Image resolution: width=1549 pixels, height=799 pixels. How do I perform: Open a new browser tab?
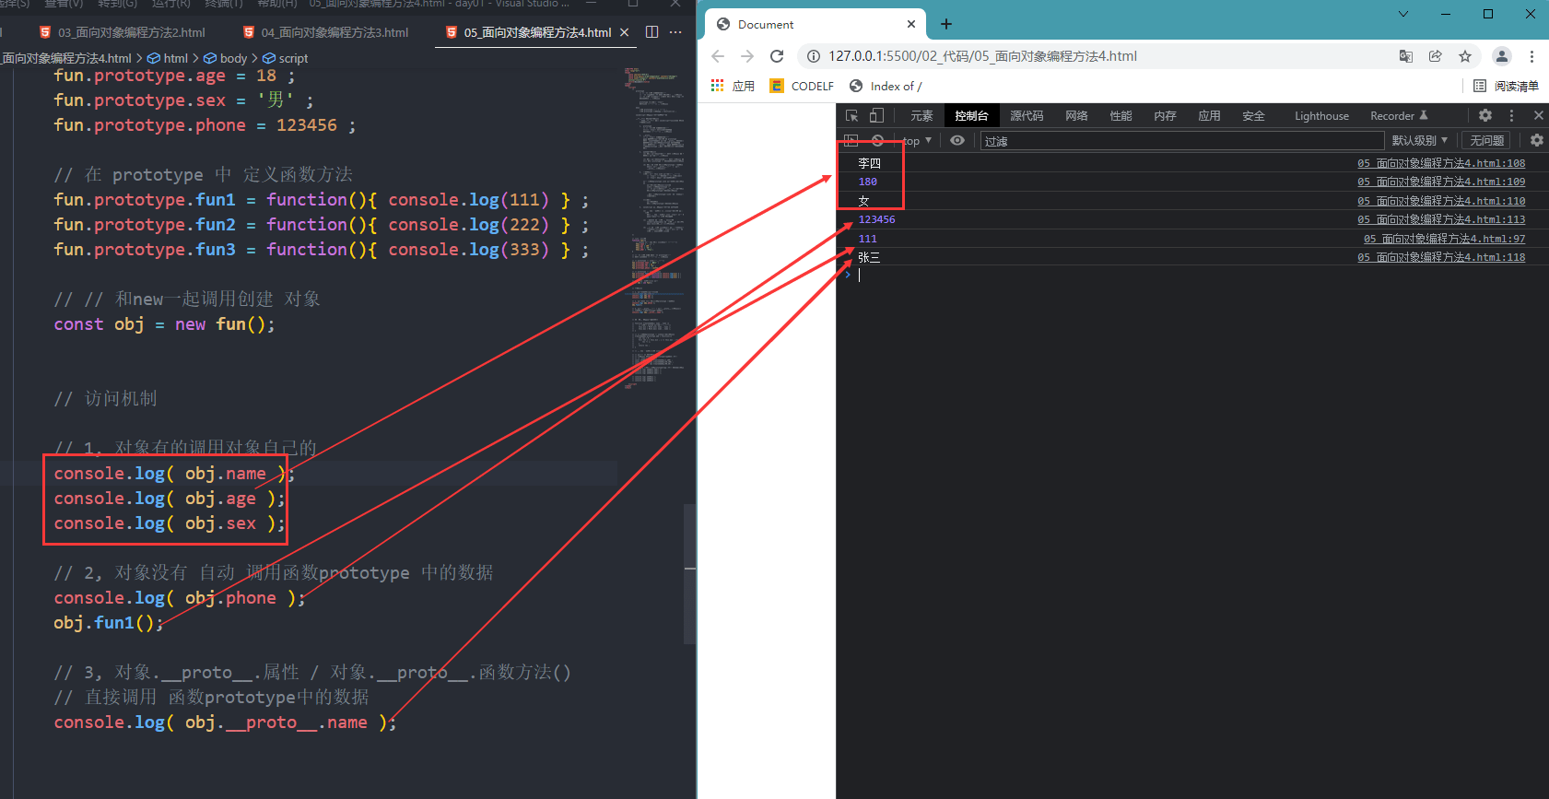point(946,24)
